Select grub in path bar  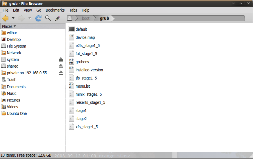tap(104, 18)
